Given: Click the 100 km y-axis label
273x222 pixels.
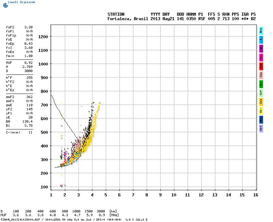Looking at the screenshot, I should click(x=44, y=187).
